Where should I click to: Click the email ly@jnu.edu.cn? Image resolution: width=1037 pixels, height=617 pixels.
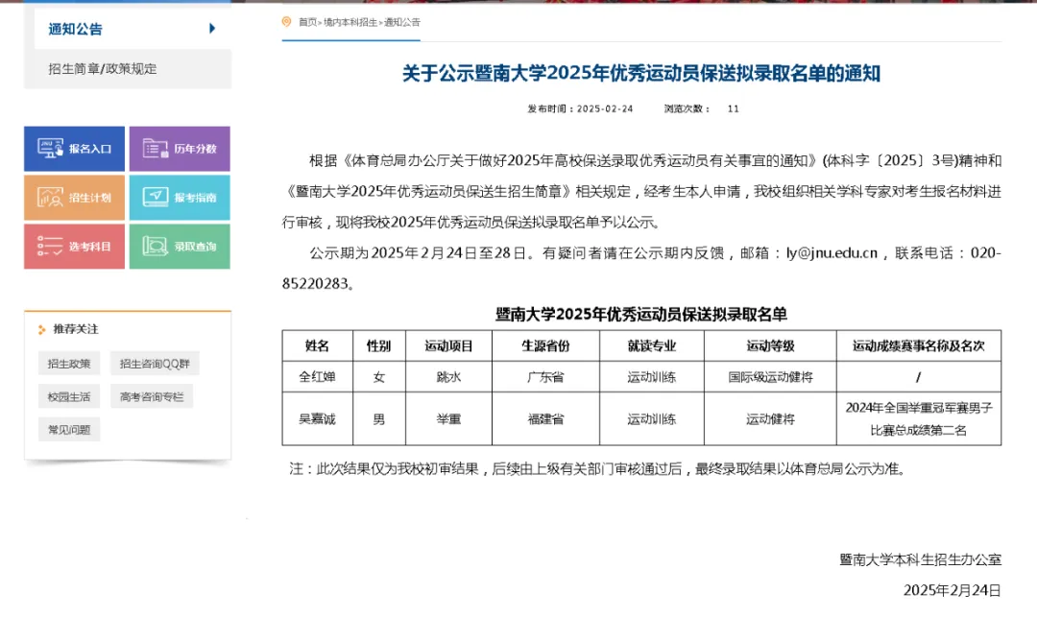pos(832,253)
